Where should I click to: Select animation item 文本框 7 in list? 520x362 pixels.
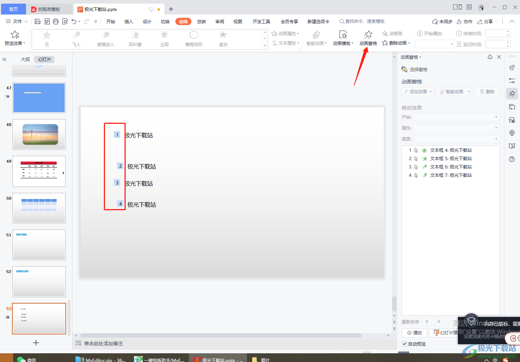[450, 175]
